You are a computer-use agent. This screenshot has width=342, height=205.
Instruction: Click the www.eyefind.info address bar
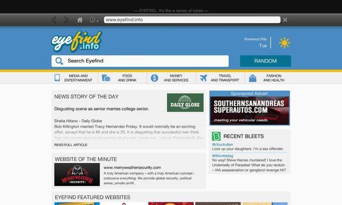pyautogui.click(x=192, y=20)
